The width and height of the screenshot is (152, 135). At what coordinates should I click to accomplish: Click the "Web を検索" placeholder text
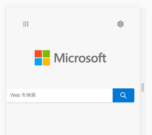pos(23,95)
